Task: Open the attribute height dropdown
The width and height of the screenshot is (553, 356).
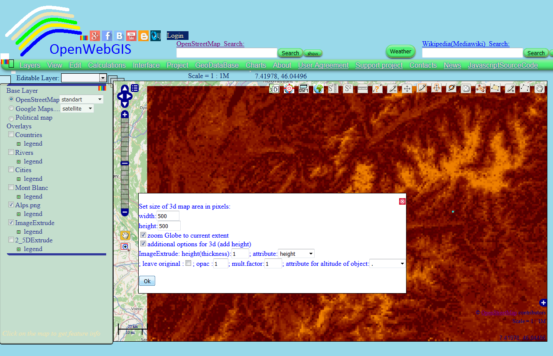Action: (296, 254)
